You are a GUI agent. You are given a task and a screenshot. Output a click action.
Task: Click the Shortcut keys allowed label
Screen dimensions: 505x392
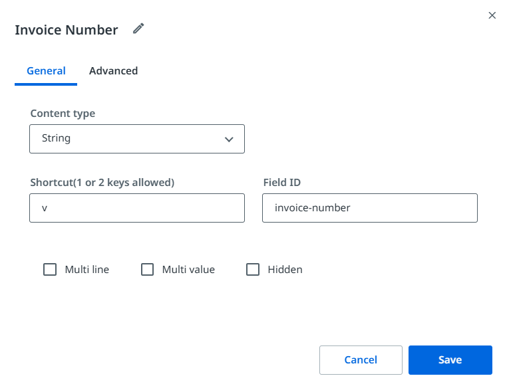[102, 182]
